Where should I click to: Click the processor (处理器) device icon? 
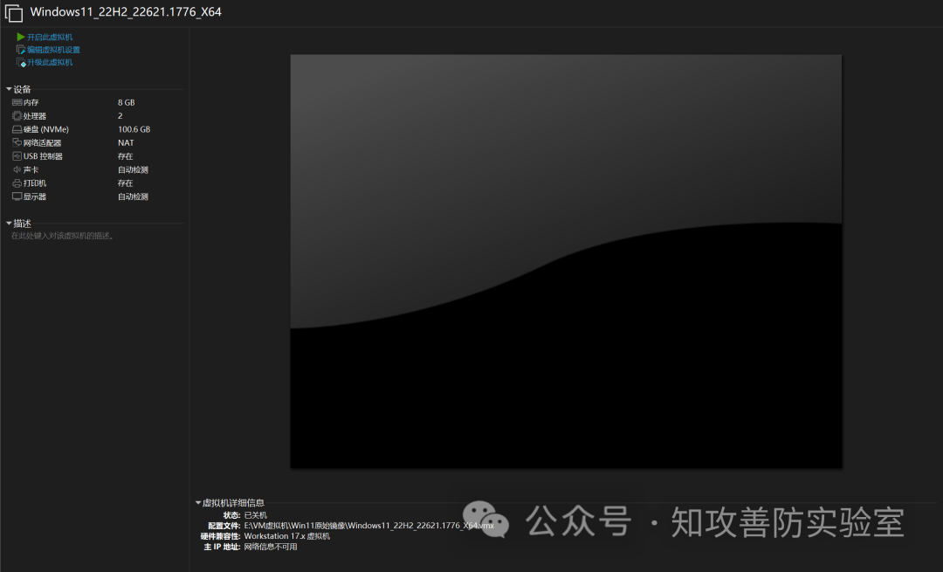pyautogui.click(x=17, y=115)
